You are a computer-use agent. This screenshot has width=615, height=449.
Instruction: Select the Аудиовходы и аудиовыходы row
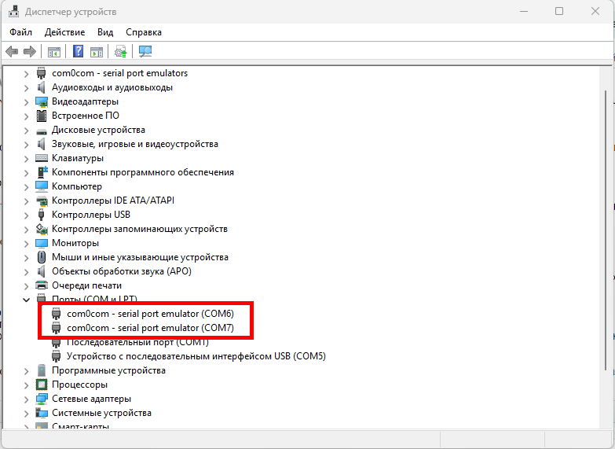(x=112, y=87)
